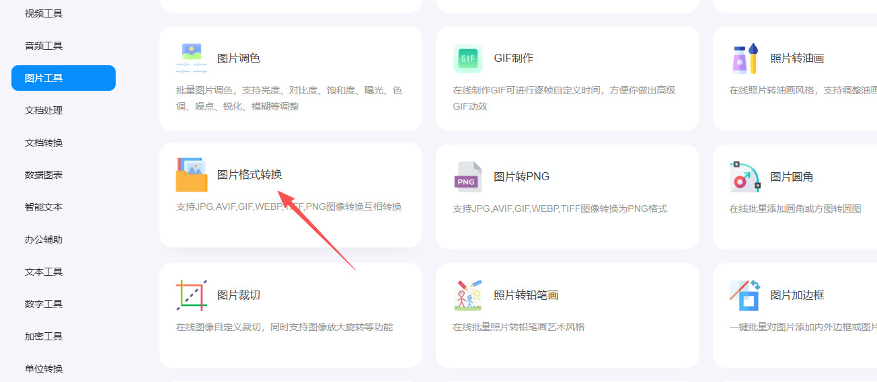Click the description 在线图像自定义裁切
Screen dimensions: 877x382
click(x=284, y=328)
